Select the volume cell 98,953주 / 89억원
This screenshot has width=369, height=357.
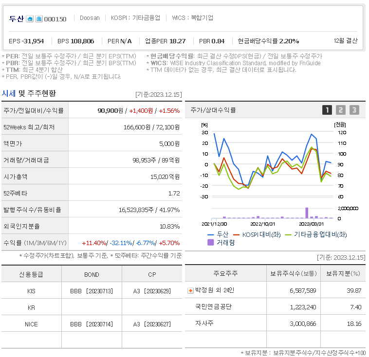pyautogui.click(x=156, y=160)
